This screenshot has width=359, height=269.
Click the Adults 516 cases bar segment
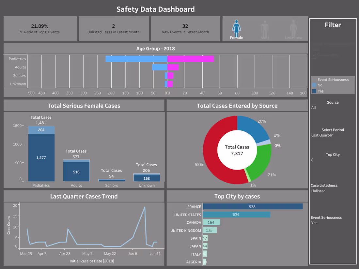click(76, 172)
